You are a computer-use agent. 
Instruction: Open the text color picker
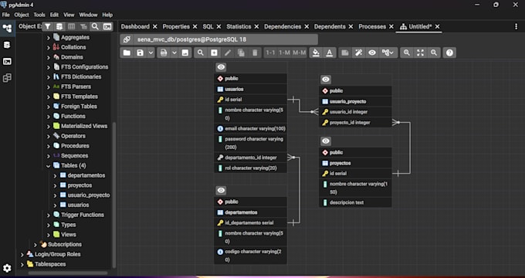(x=330, y=53)
